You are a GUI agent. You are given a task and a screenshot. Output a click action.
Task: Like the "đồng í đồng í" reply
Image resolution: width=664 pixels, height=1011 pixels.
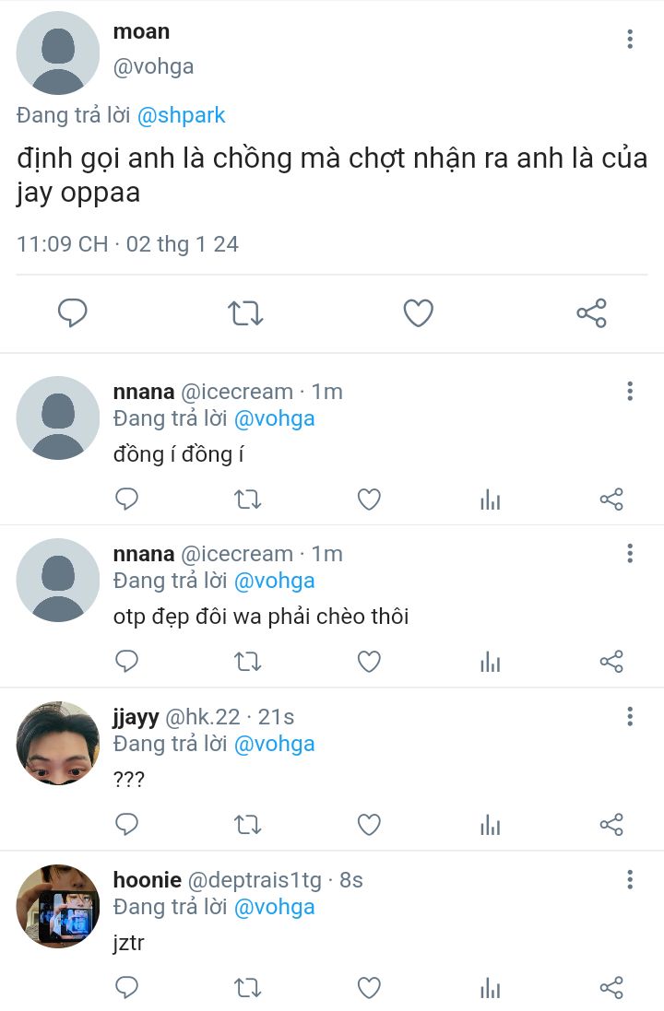369,500
